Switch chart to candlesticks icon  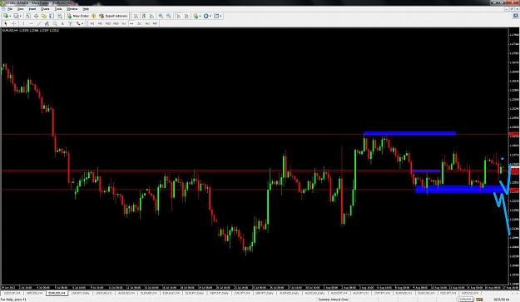pyautogui.click(x=144, y=16)
